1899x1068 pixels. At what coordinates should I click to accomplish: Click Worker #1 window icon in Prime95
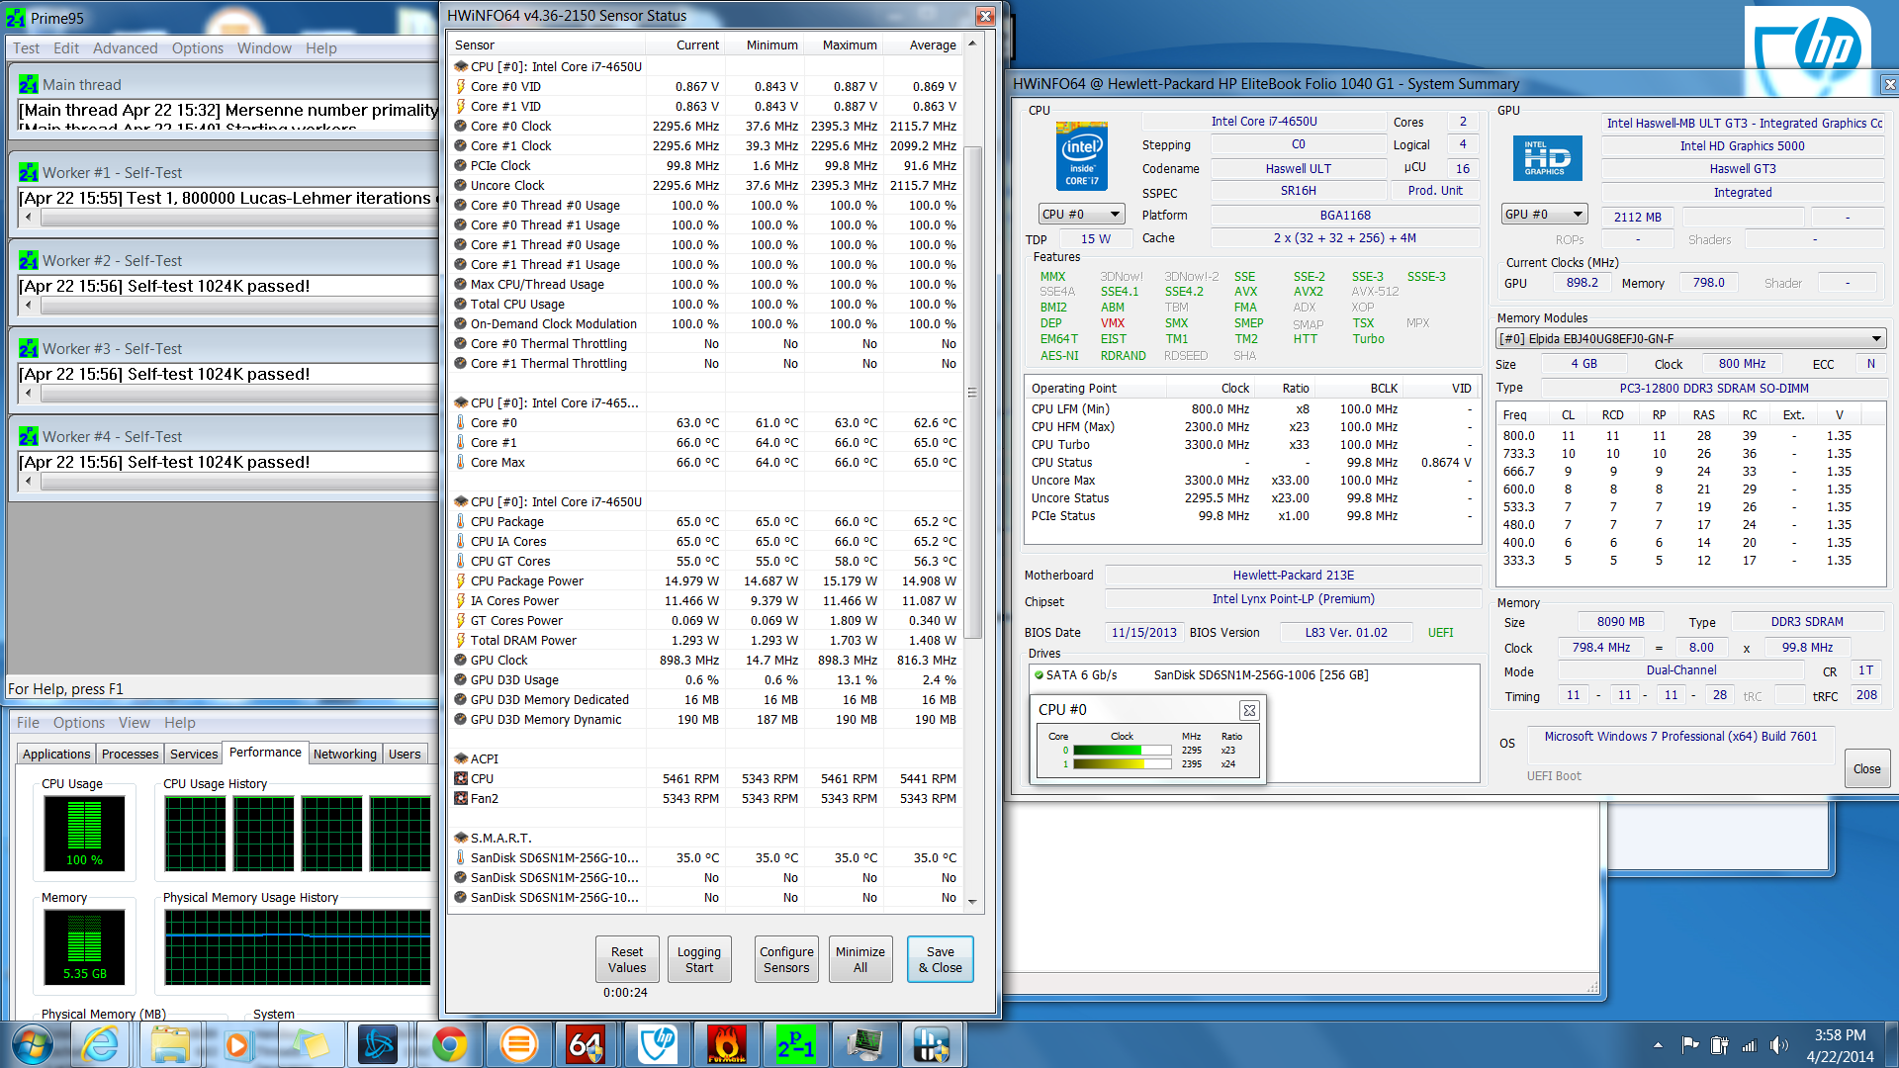[29, 172]
